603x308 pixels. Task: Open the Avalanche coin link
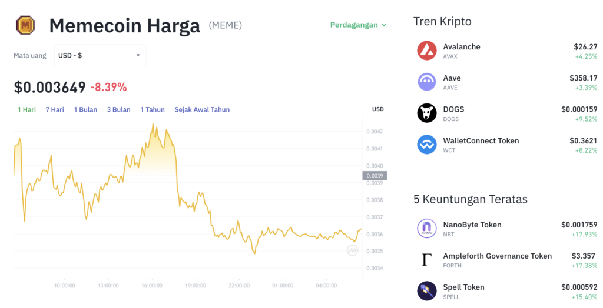coord(462,47)
